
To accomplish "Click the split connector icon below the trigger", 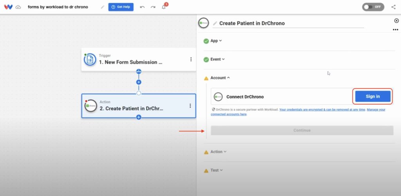I will coord(139,71).
